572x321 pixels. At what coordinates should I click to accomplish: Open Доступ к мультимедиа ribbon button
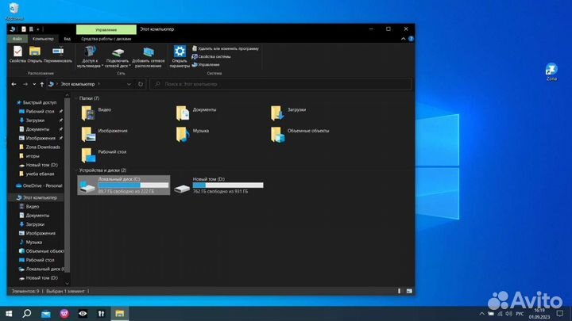tap(90, 57)
